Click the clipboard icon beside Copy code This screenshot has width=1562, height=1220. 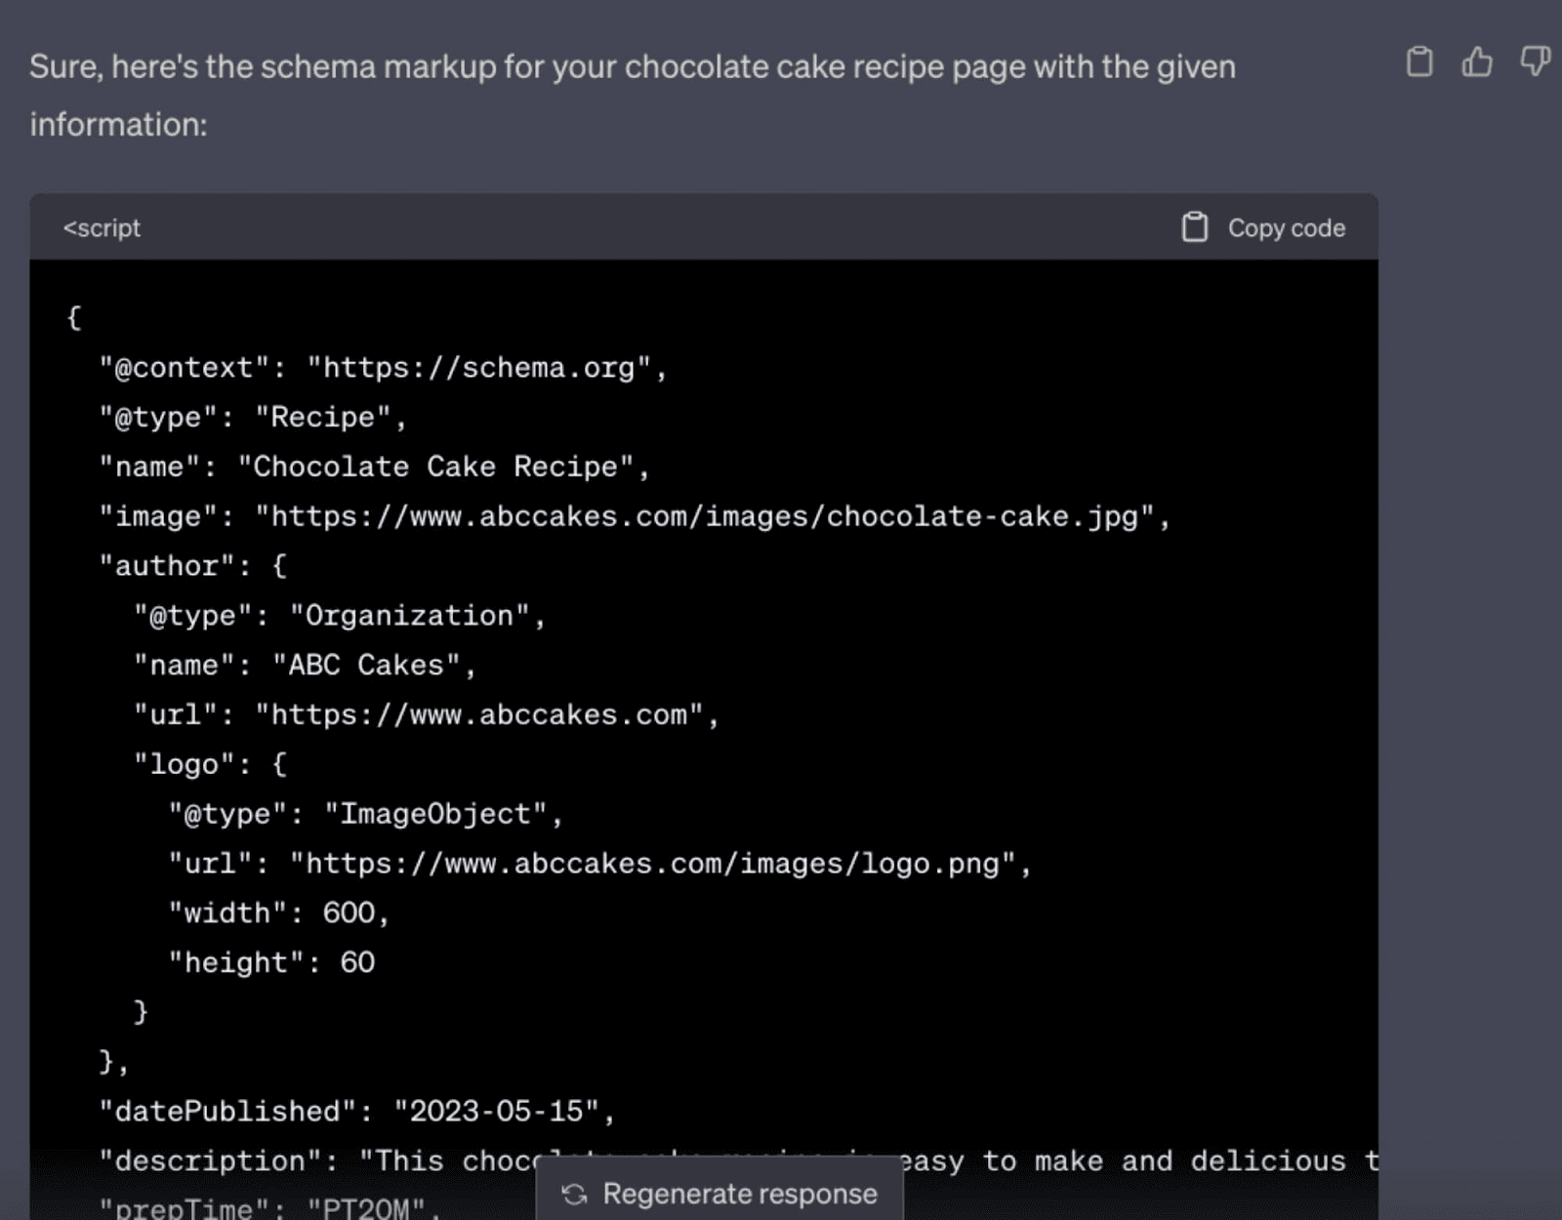[x=1194, y=227]
